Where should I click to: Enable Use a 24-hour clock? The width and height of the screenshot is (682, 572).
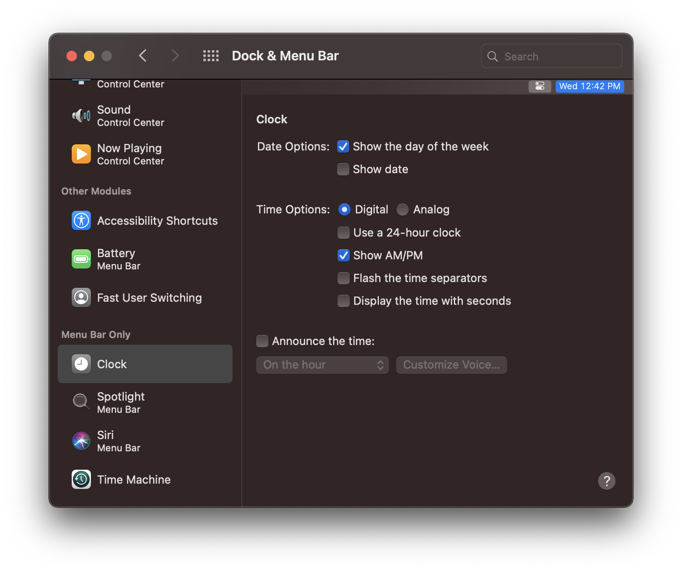point(344,233)
